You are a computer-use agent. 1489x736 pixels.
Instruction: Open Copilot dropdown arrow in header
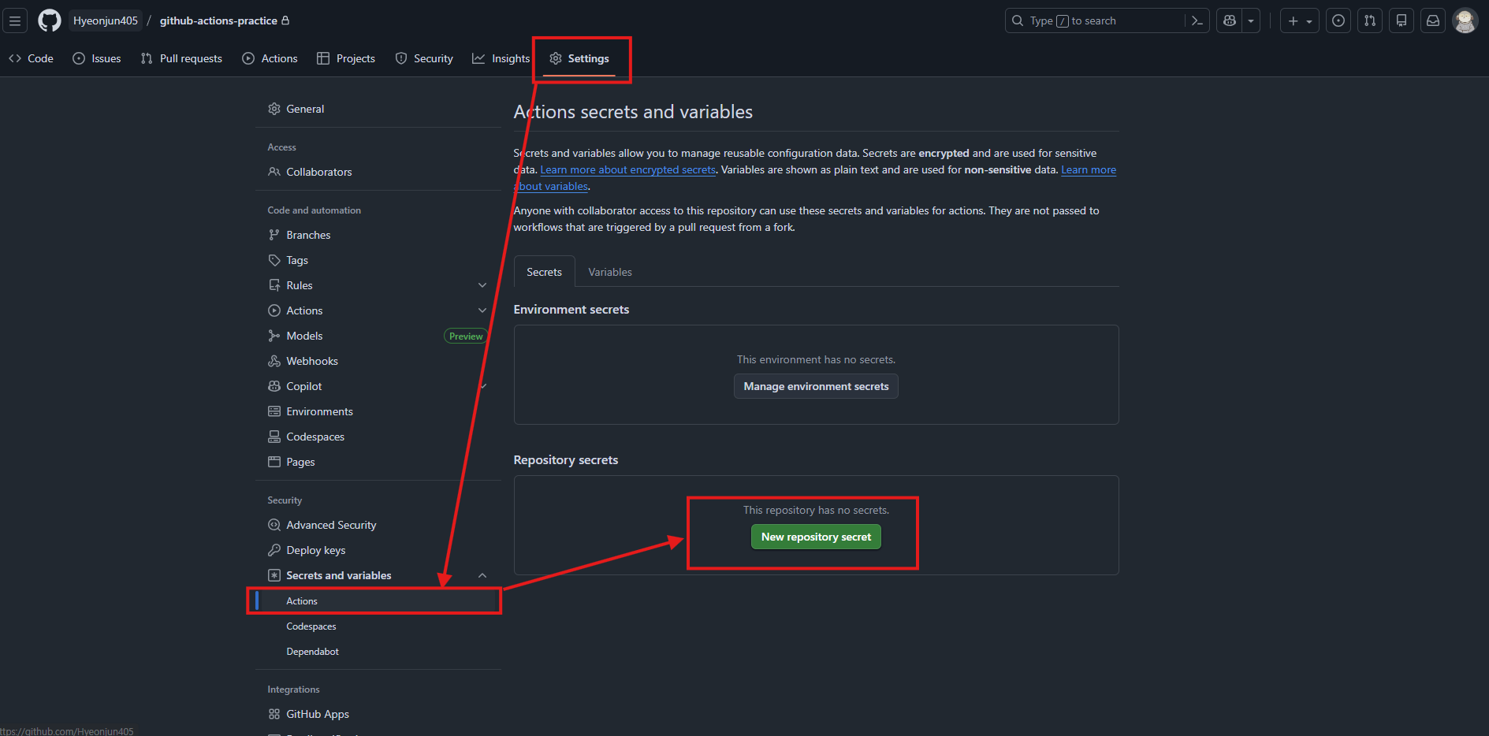(x=1251, y=20)
